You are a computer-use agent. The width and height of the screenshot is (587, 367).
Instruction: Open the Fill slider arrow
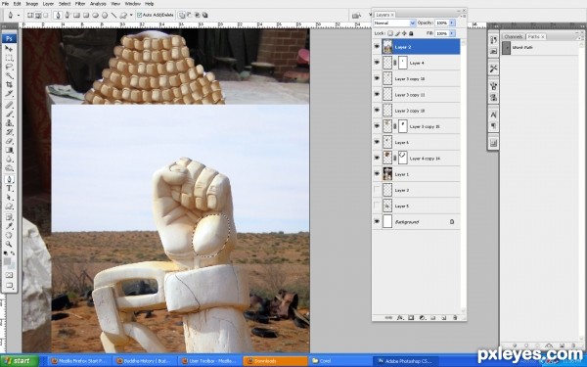click(452, 33)
